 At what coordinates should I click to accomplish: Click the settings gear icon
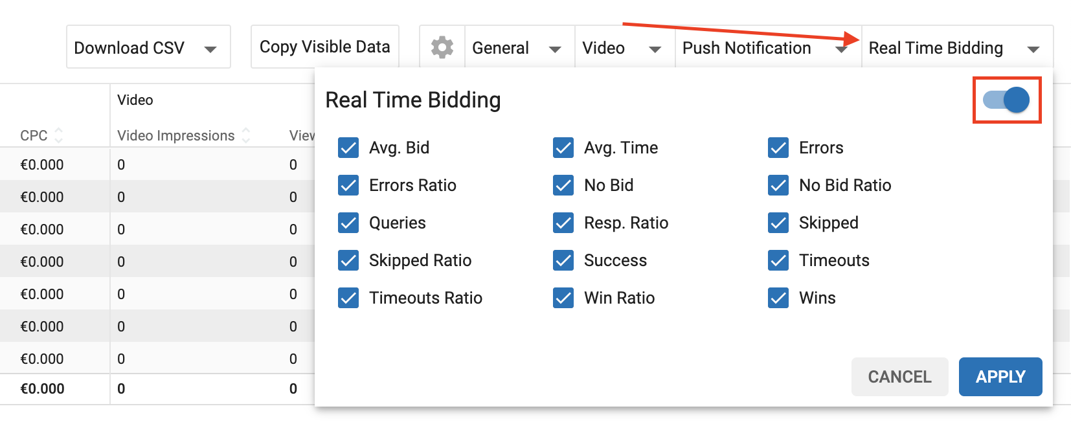click(x=442, y=47)
